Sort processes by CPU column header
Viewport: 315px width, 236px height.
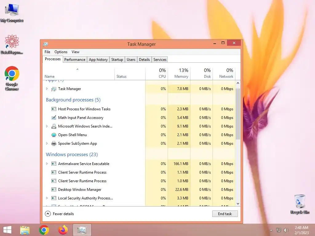[x=157, y=73]
